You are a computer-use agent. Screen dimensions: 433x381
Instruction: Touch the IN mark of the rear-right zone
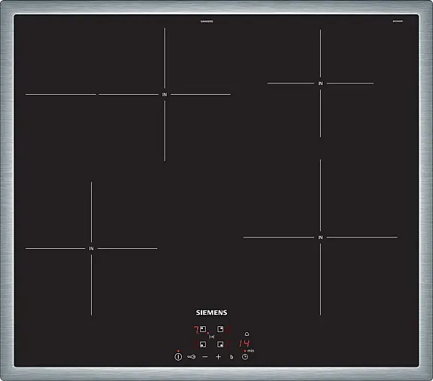(320, 83)
